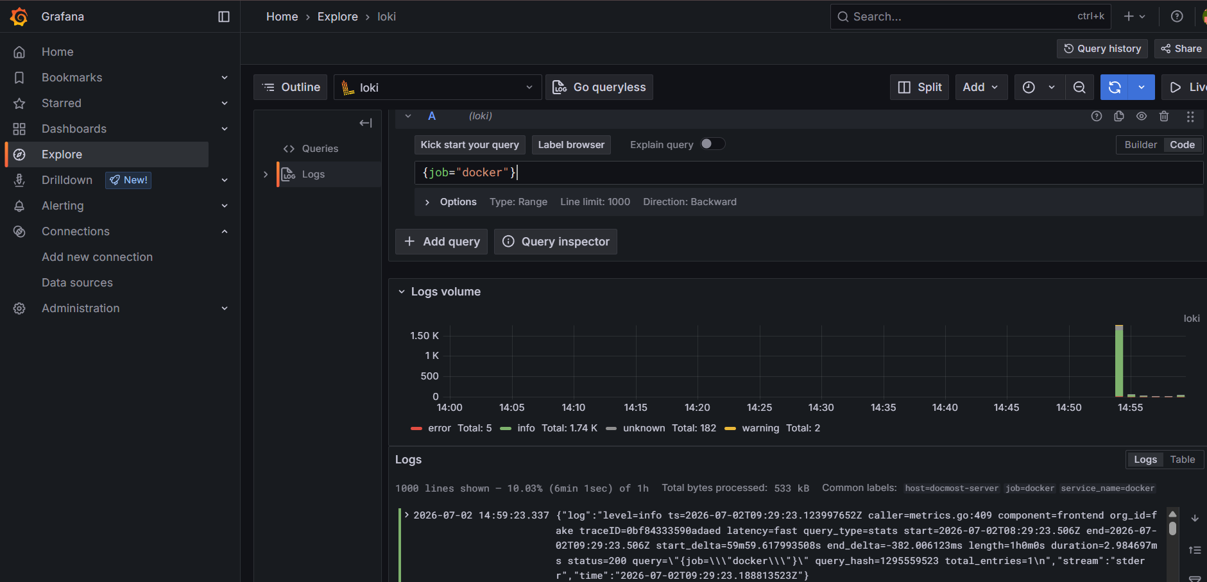1207x582 pixels.
Task: Expand the Dashboards chevron
Action: tap(225, 129)
